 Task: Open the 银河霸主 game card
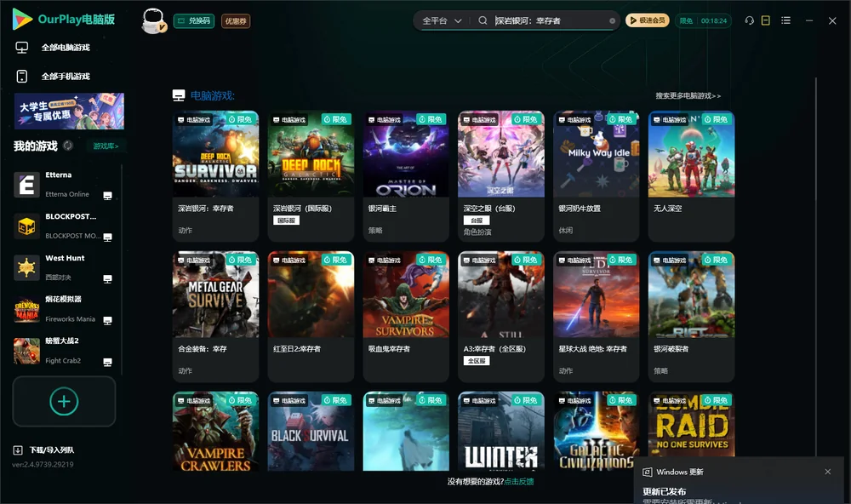406,176
